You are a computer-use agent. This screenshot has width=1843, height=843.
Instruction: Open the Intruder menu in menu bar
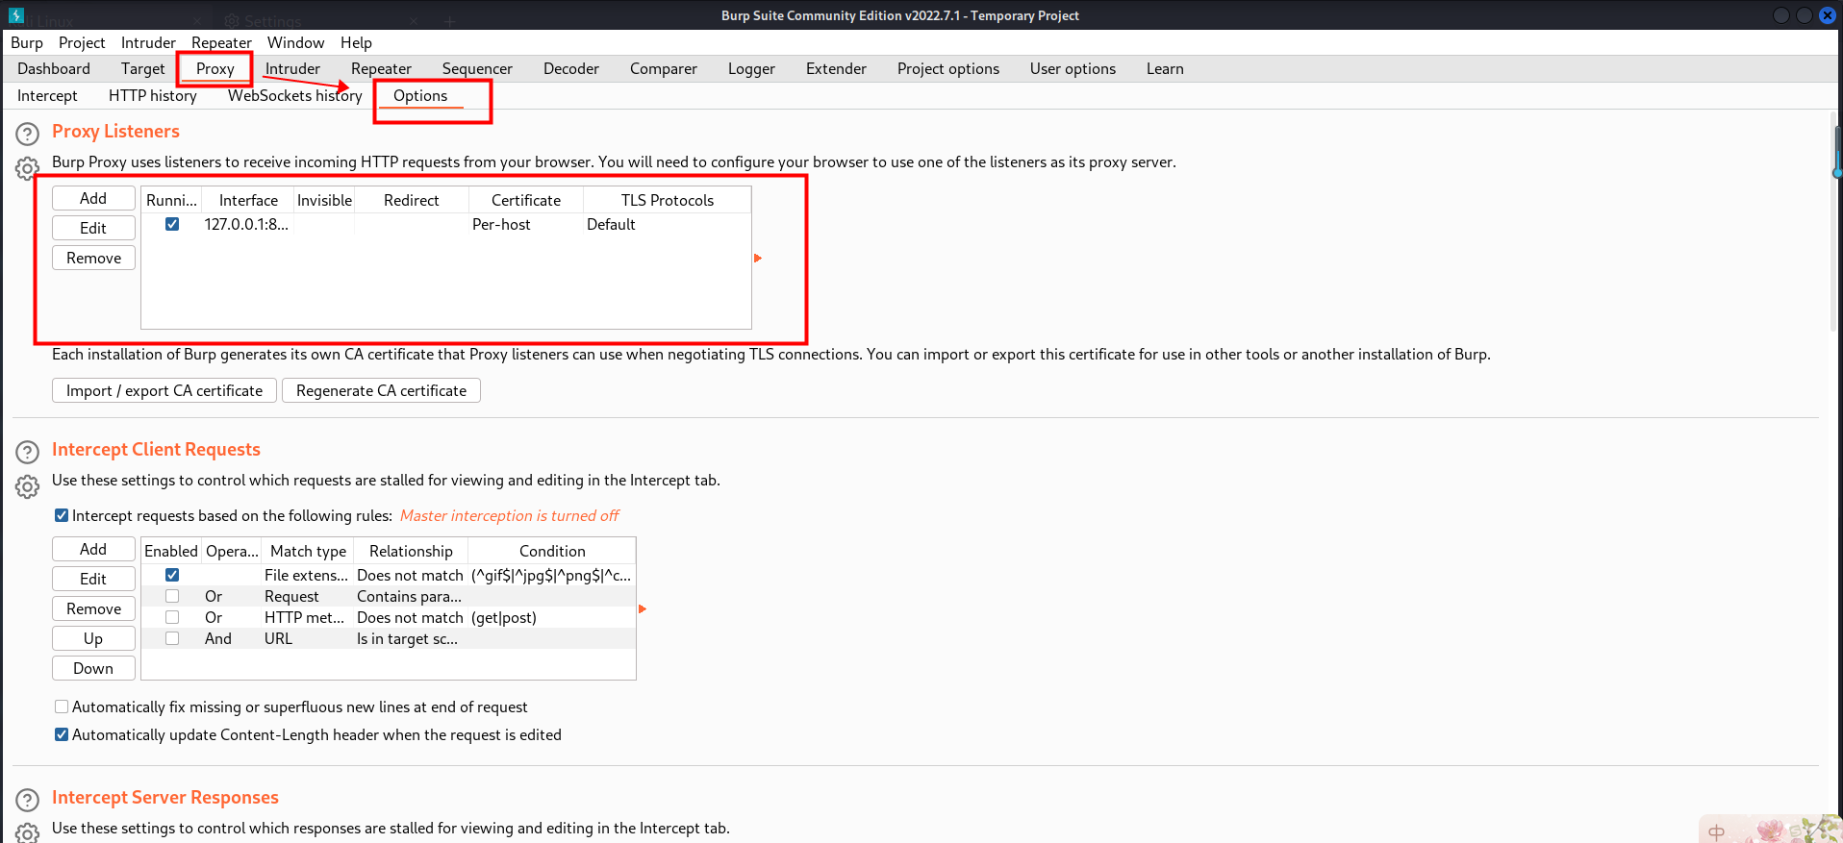pos(148,42)
